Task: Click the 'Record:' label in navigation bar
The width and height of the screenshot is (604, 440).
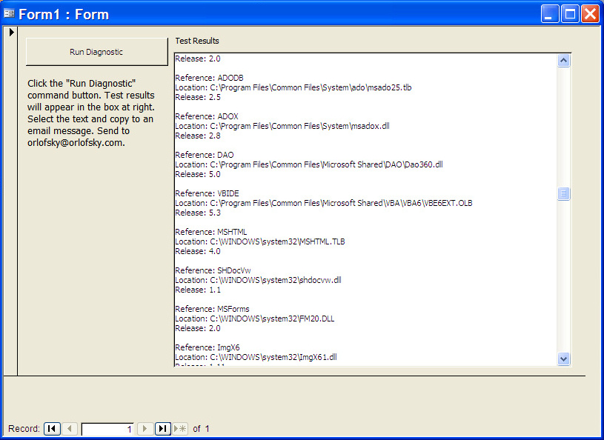Action: click(x=24, y=428)
